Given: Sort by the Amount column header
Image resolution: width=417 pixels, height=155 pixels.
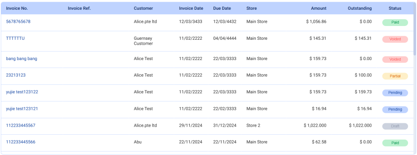Looking at the screenshot, I should point(318,8).
